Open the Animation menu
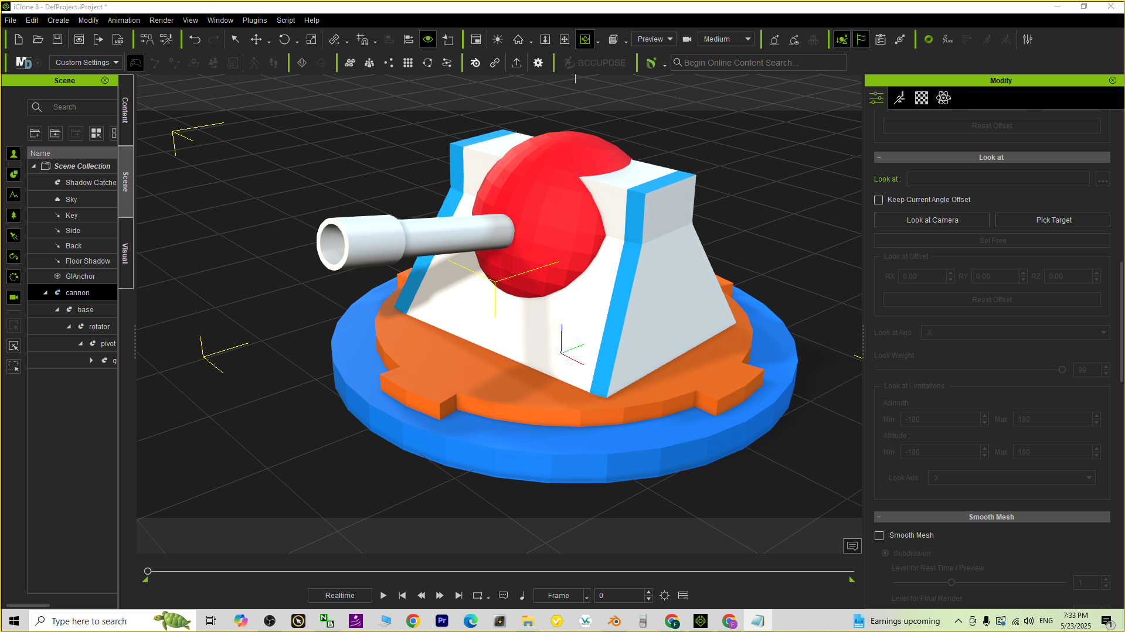Viewport: 1125px width, 632px height. [x=124, y=20]
